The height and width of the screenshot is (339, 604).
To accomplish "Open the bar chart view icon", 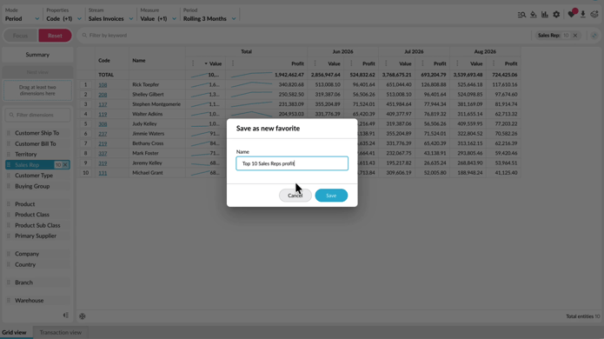I will [545, 15].
